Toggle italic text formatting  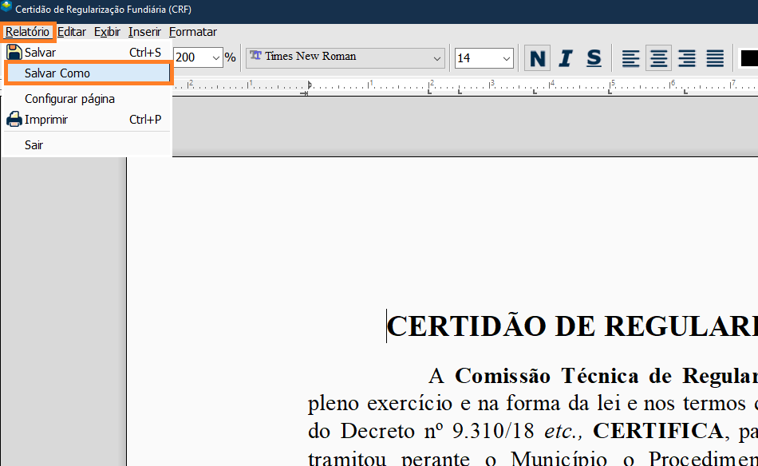click(x=566, y=58)
